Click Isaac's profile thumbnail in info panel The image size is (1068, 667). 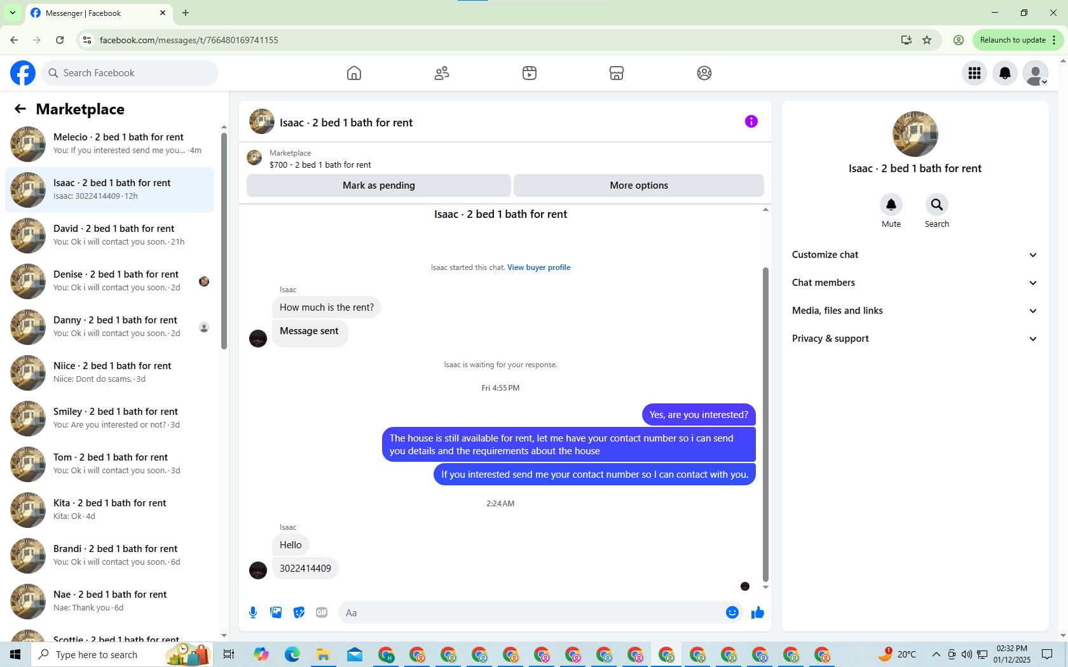(915, 134)
